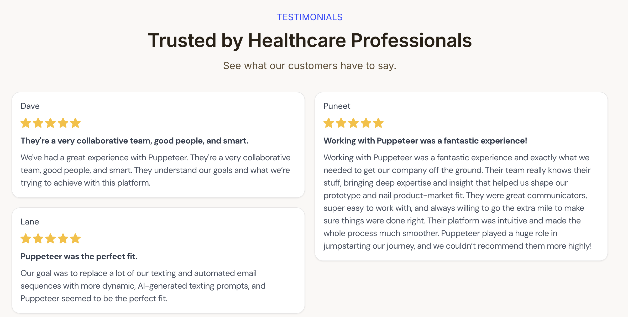Click the first star in Puneet's rating
Image resolution: width=628 pixels, height=317 pixels.
click(329, 123)
